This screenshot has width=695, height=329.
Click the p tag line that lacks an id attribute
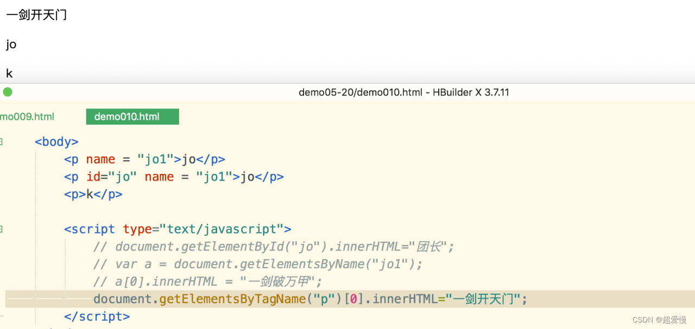(144, 159)
